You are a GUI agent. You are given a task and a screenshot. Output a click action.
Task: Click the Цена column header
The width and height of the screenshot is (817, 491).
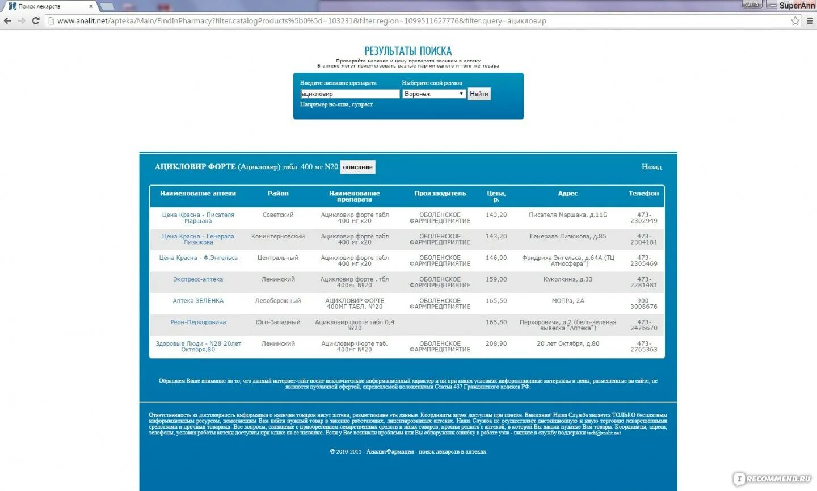(x=496, y=196)
